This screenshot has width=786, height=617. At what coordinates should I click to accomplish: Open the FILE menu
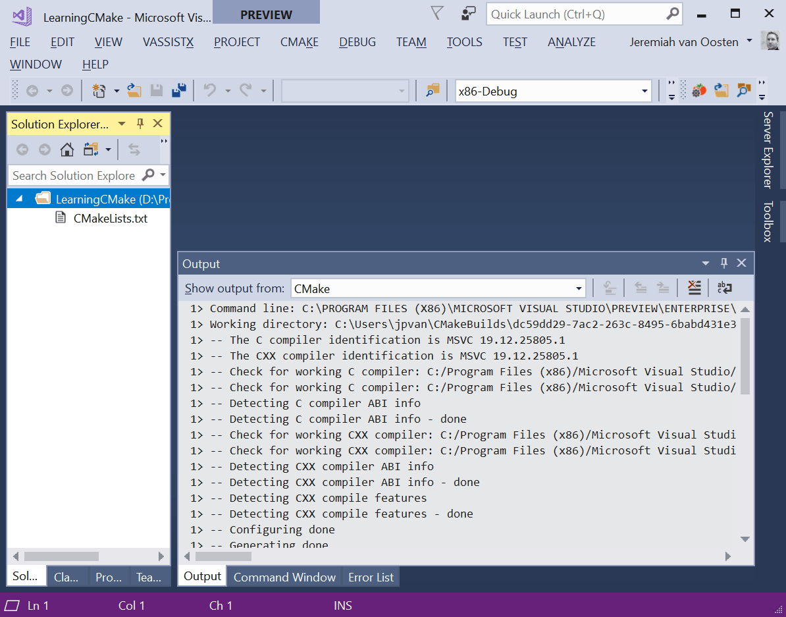[20, 42]
